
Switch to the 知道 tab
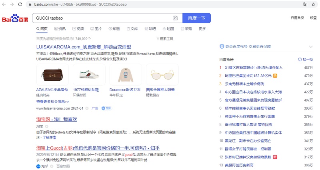tap(114, 29)
